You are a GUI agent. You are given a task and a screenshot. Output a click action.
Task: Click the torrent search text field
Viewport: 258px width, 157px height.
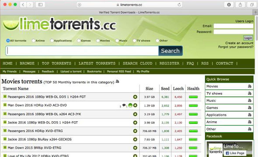click(82, 51)
